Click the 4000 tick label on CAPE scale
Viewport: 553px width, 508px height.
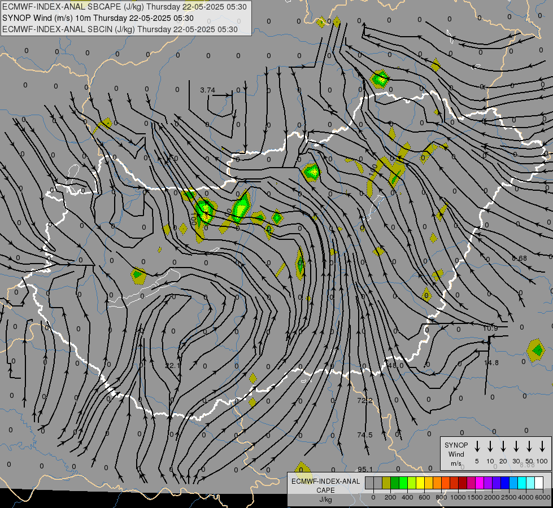pyautogui.click(x=526, y=497)
